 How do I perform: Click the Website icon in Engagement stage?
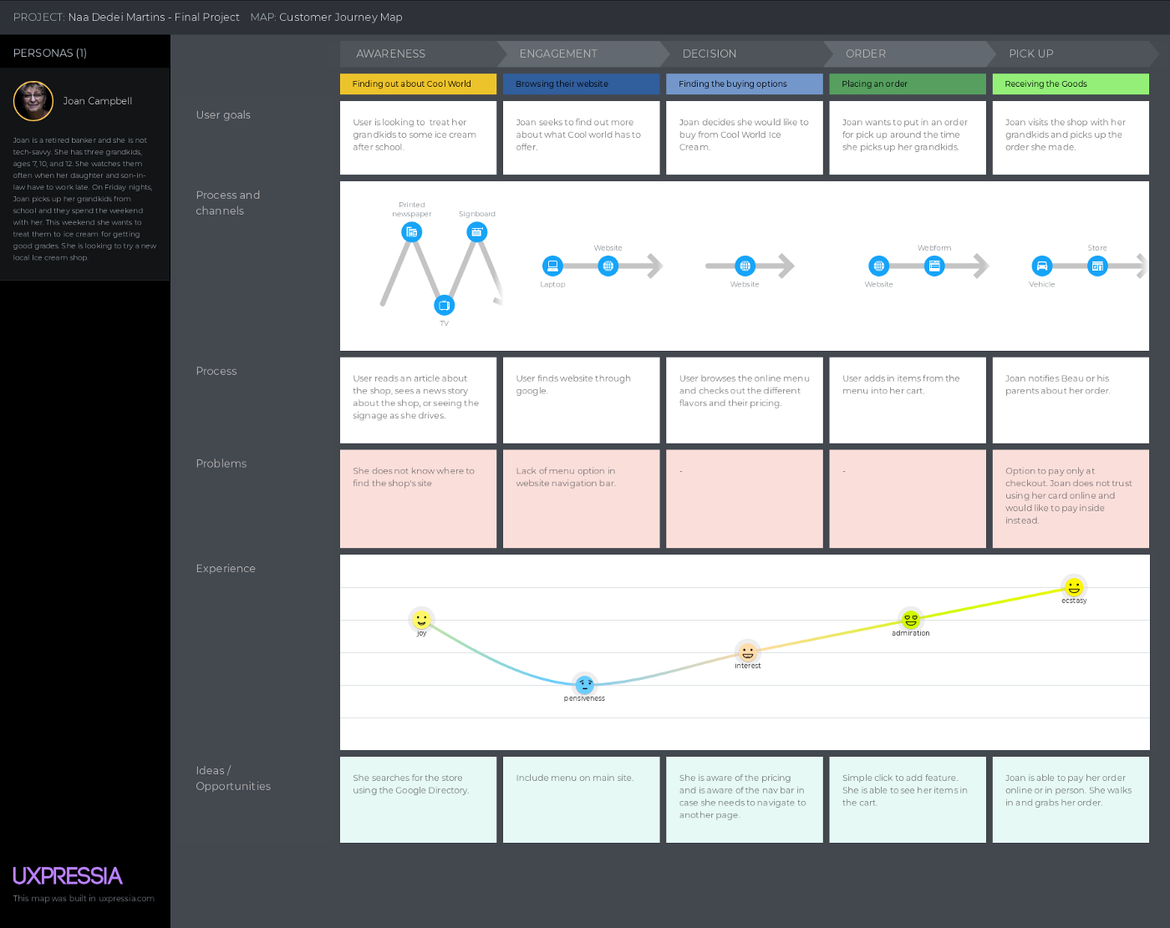(608, 266)
